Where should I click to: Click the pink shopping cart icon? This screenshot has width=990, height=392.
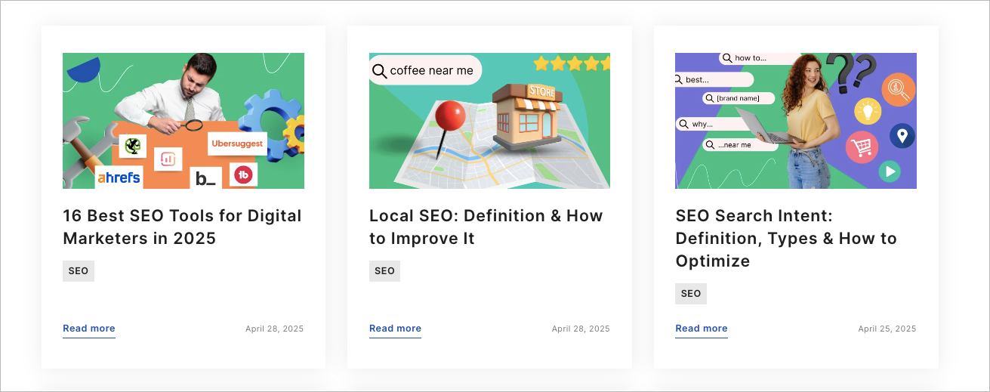point(861,147)
